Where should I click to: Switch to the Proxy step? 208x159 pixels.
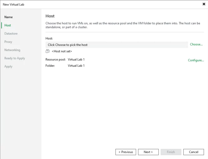(8, 42)
